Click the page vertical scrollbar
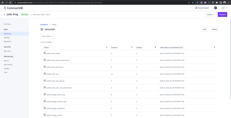 230,59
